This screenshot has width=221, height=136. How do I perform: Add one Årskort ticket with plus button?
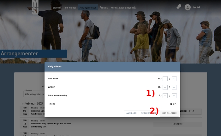[x=174, y=87]
